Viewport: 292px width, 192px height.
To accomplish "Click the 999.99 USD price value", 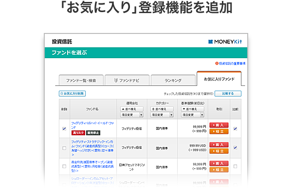I will [x=198, y=145].
